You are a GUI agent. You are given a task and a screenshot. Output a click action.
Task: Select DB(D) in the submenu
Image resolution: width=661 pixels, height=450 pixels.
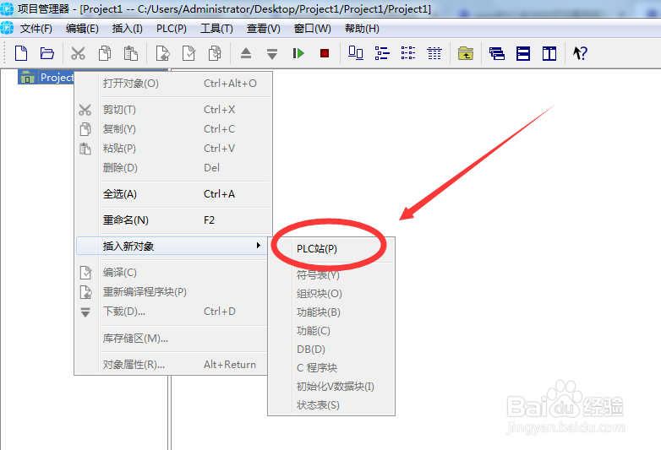click(x=331, y=349)
